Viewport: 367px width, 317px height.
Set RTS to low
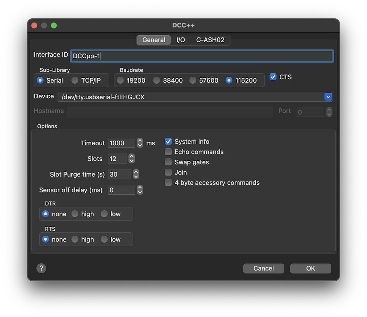(104, 239)
